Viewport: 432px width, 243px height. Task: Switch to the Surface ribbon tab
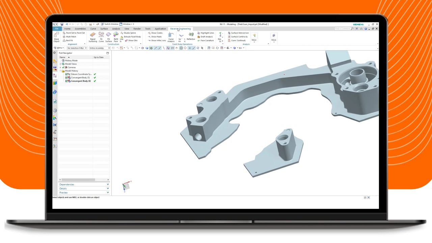pos(104,29)
